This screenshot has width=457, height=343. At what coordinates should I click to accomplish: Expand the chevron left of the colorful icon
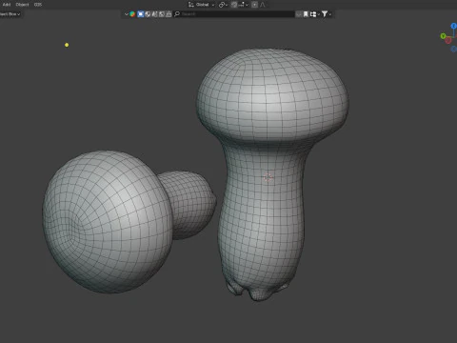click(x=127, y=14)
